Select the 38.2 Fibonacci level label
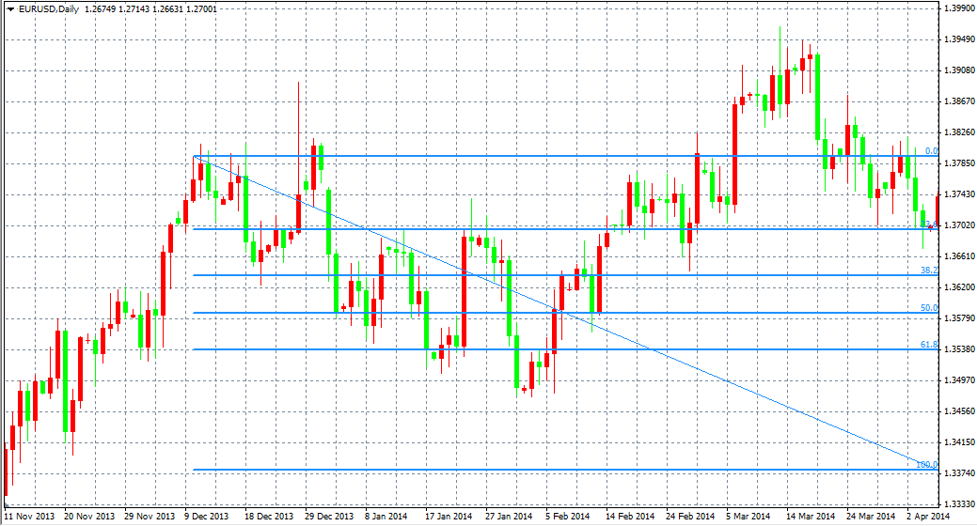 (929, 270)
